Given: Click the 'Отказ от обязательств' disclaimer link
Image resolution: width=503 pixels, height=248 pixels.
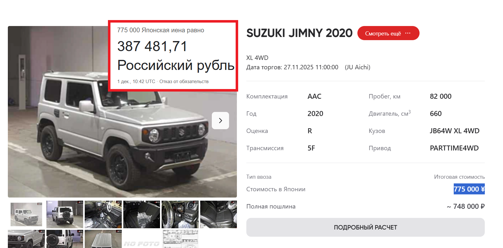Looking at the screenshot, I should coord(184,82).
